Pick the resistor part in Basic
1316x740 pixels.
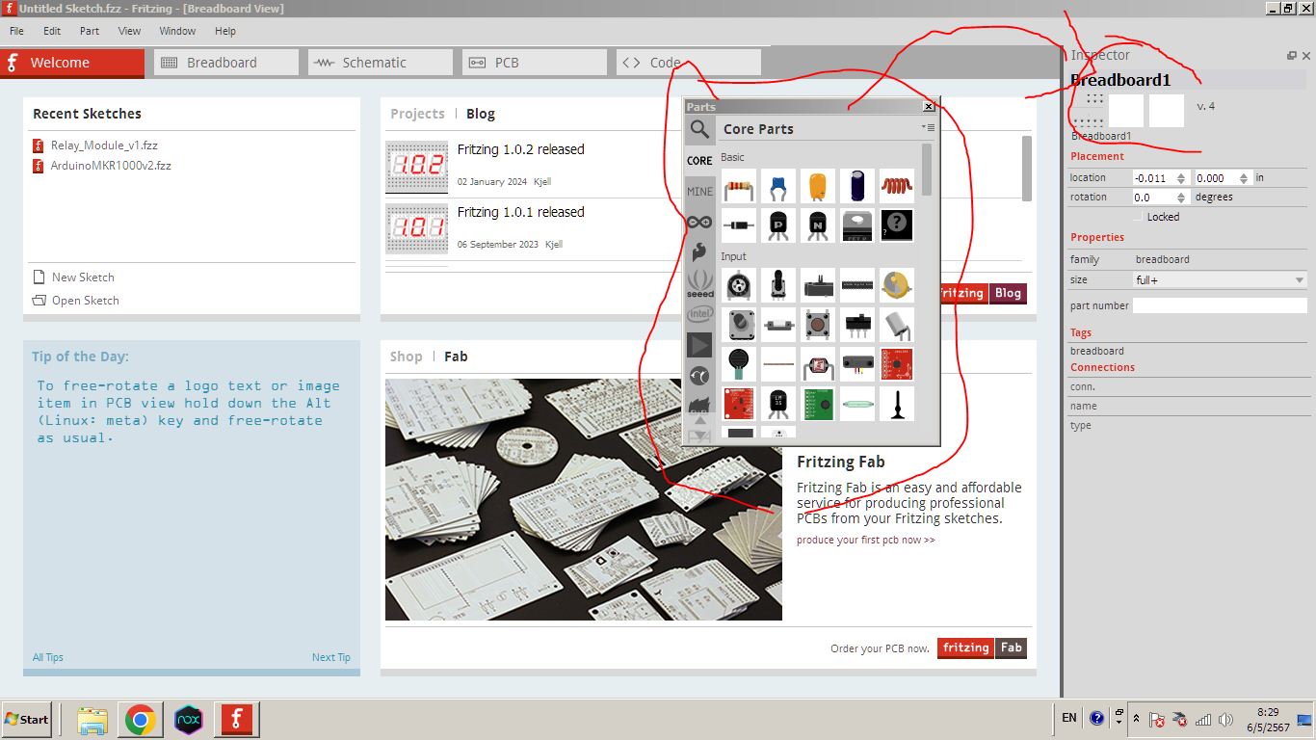click(739, 185)
